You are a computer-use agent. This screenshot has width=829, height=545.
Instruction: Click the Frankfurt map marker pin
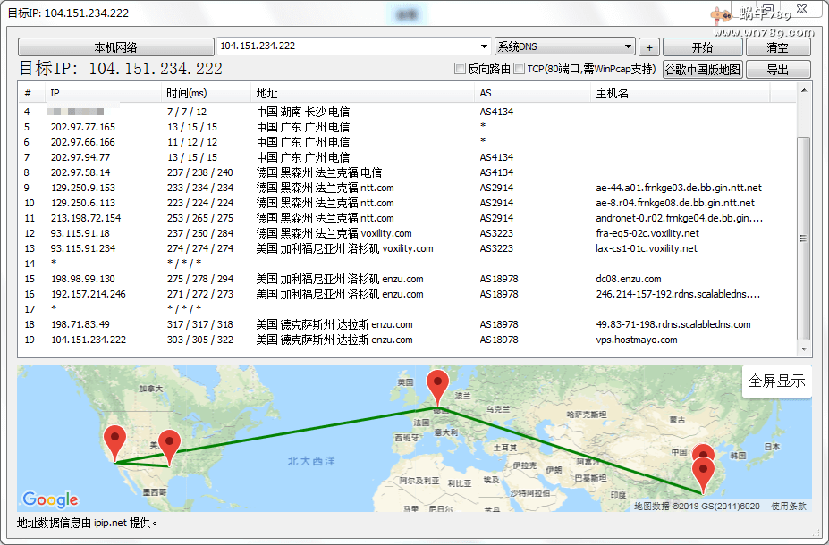(x=437, y=386)
